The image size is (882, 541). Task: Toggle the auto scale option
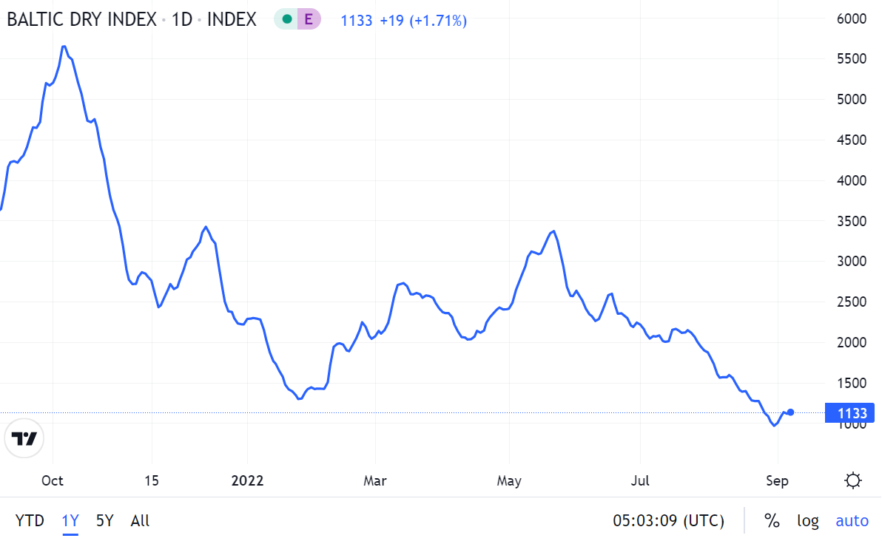[x=852, y=520]
